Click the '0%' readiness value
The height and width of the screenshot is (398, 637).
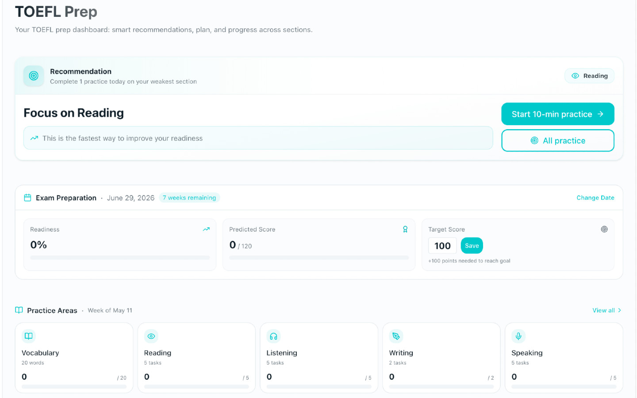tap(38, 245)
